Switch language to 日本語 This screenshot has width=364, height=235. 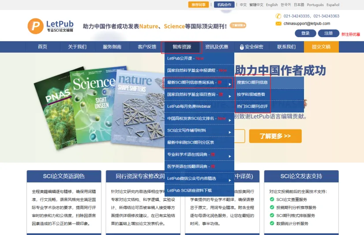pos(299,5)
